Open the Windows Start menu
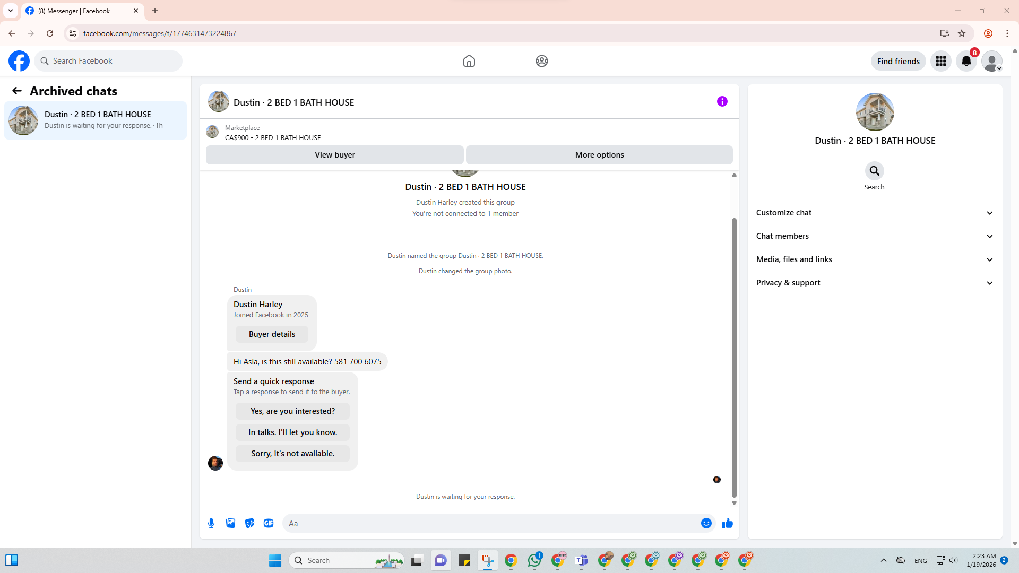The image size is (1019, 573). (275, 560)
